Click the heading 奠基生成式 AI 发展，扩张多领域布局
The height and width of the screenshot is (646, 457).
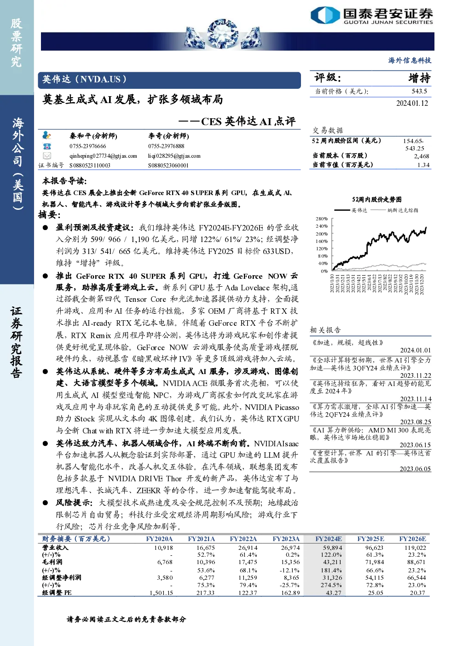[133, 100]
